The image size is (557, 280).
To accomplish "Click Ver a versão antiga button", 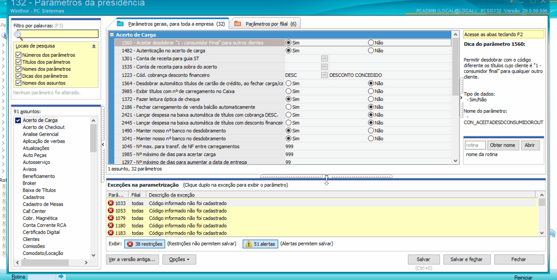I will point(132,259).
